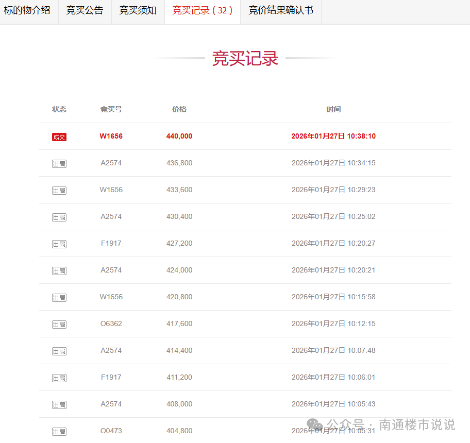Open the 标的物介绍 tab

pos(27,10)
